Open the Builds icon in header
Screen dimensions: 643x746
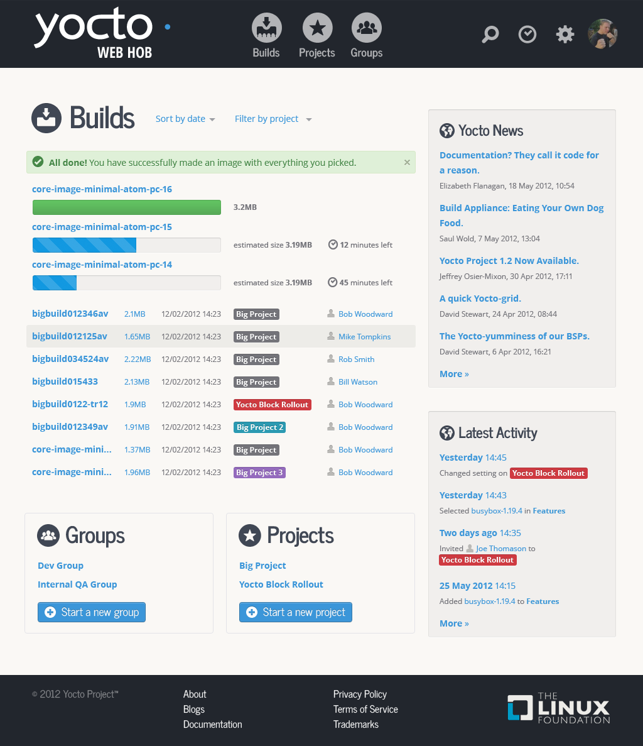[x=266, y=29]
